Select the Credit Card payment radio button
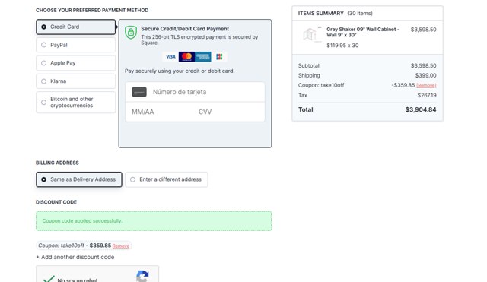Image resolution: width=487 pixels, height=282 pixels. pyautogui.click(x=44, y=27)
